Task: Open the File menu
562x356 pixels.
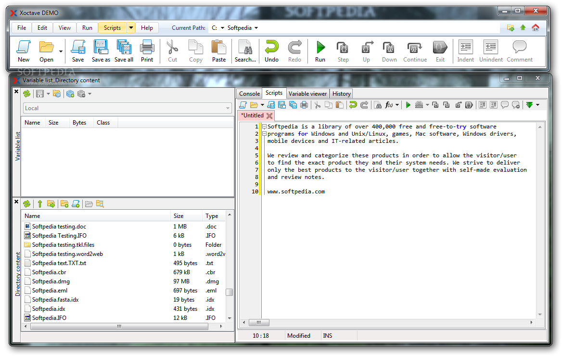Action: coord(22,27)
